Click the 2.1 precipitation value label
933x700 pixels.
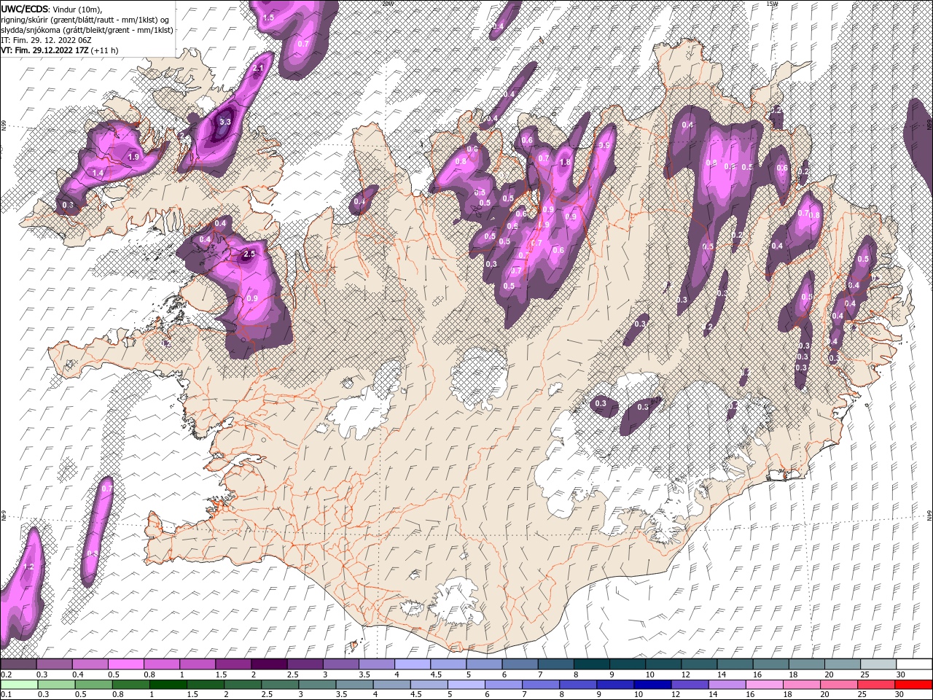pyautogui.click(x=258, y=68)
